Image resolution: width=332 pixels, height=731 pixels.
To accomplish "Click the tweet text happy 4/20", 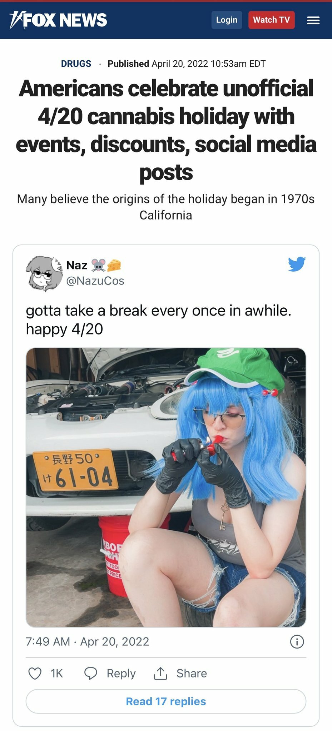I will click(64, 329).
